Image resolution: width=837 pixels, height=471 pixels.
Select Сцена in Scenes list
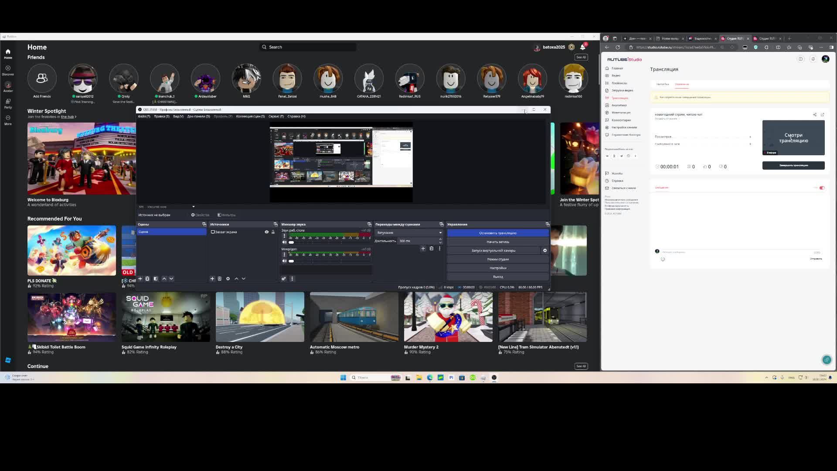172,232
